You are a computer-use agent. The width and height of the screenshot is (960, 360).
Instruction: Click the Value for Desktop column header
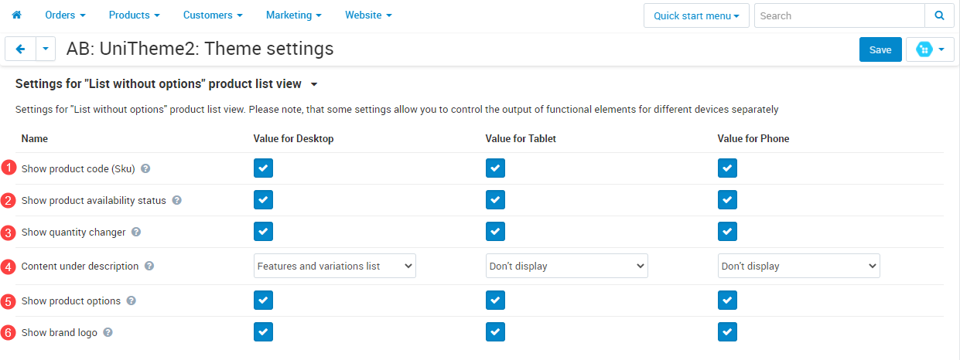click(x=293, y=139)
